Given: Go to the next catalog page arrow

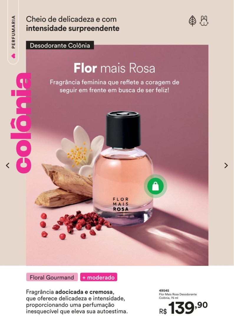Looking at the screenshot, I should tap(226, 166).
